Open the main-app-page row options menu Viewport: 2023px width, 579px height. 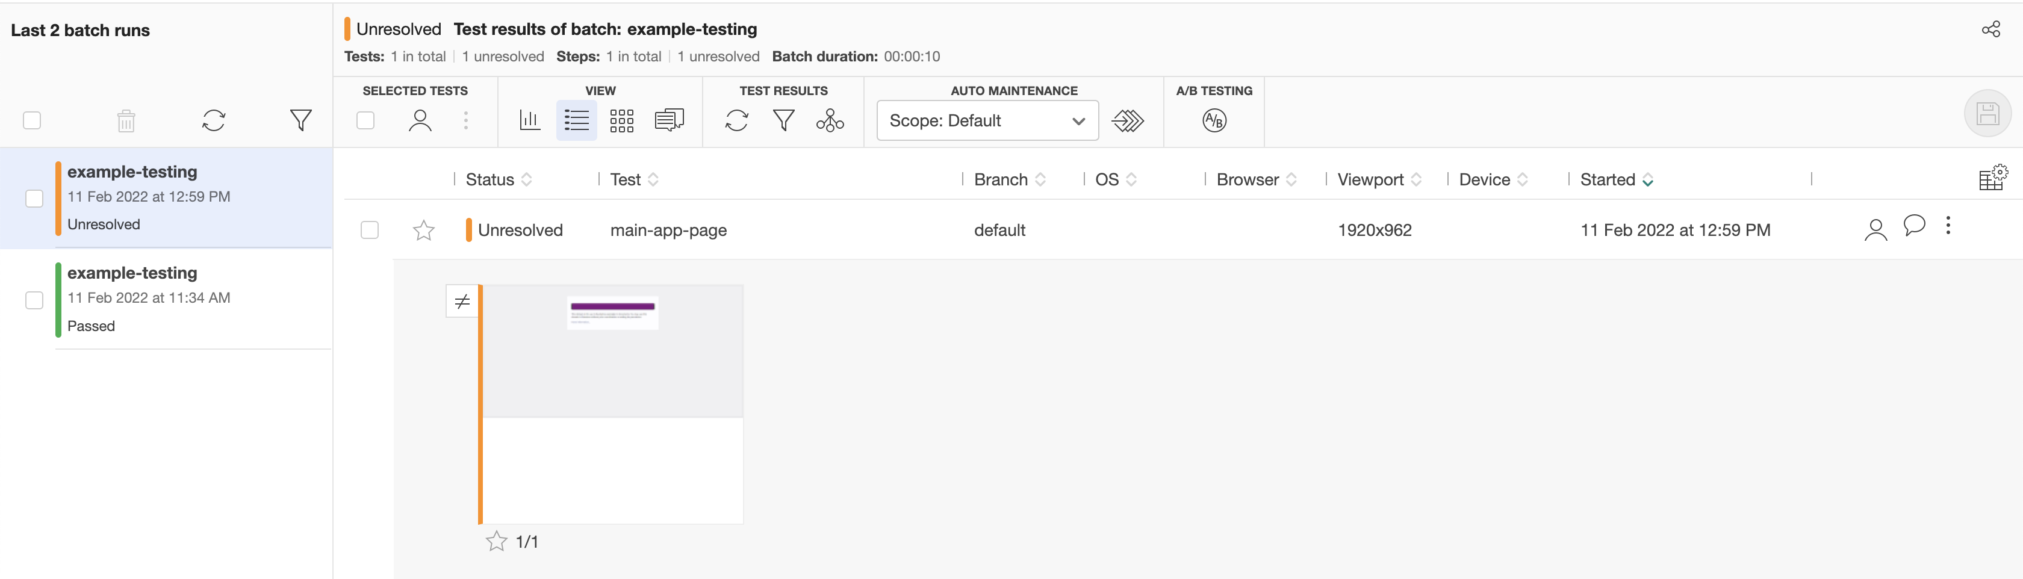(1948, 226)
